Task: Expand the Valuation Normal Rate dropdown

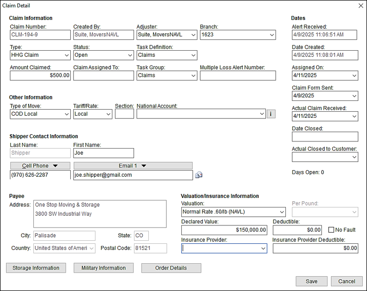Action: coord(281,212)
